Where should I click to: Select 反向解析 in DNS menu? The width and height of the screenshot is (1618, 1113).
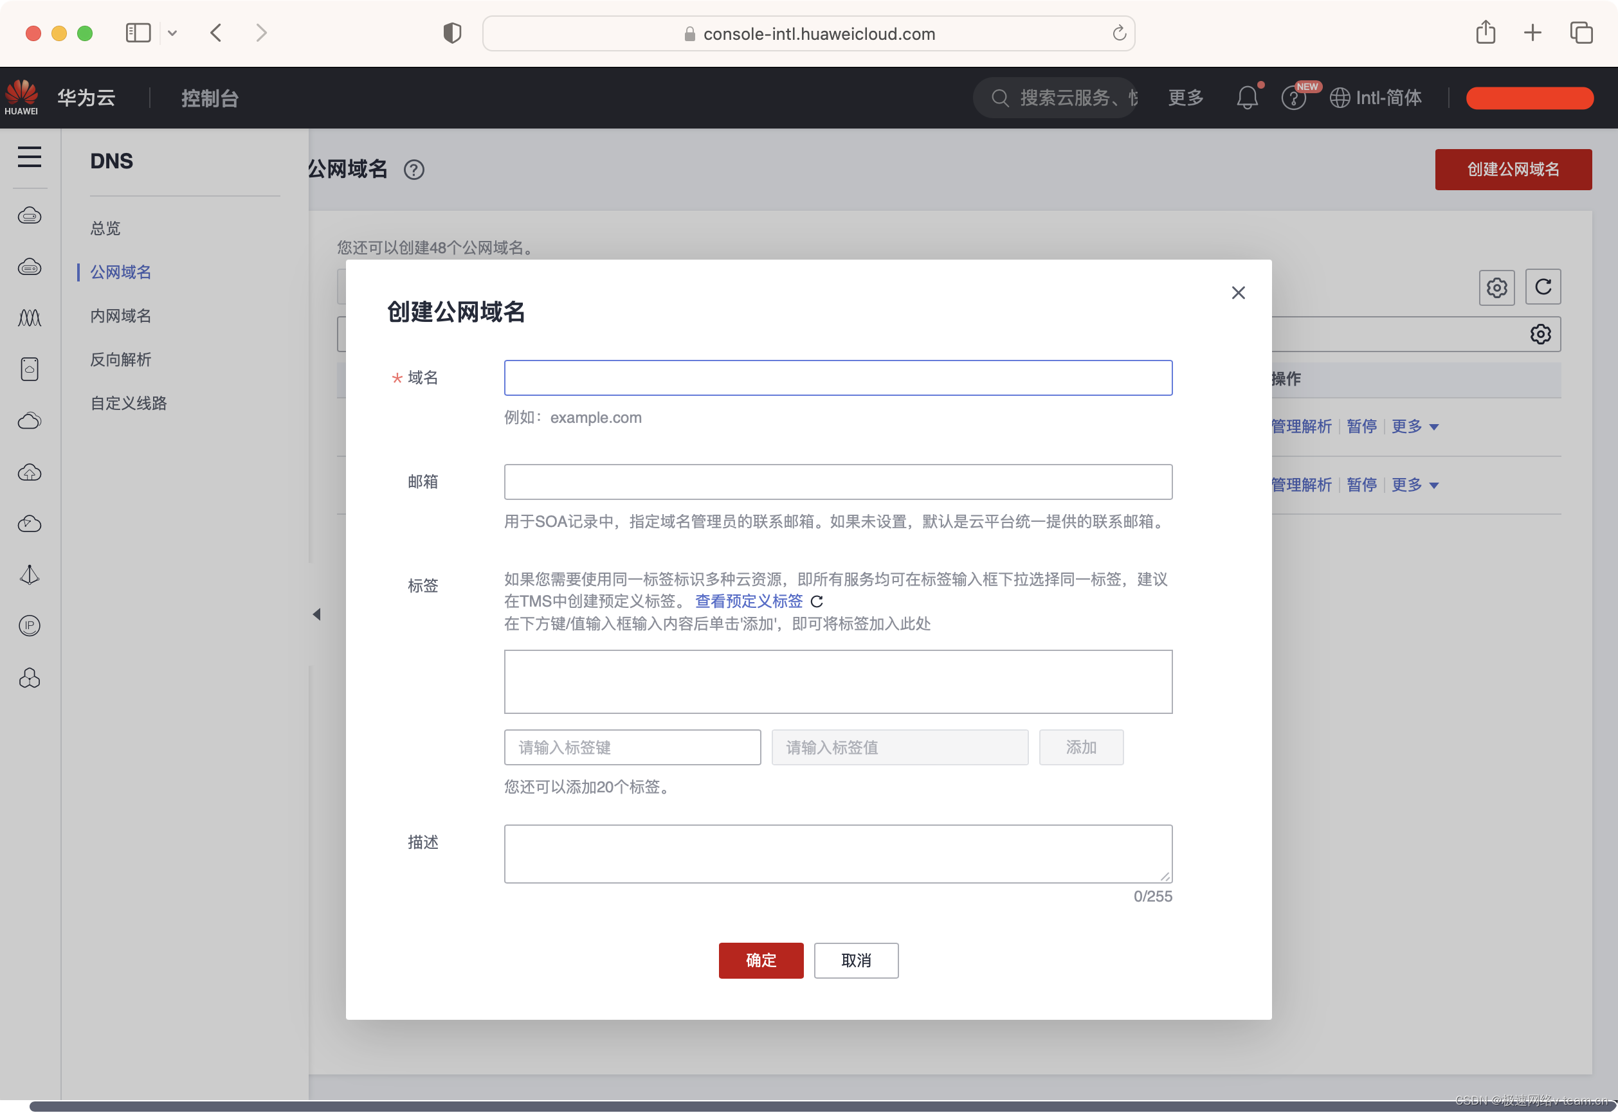click(x=121, y=359)
